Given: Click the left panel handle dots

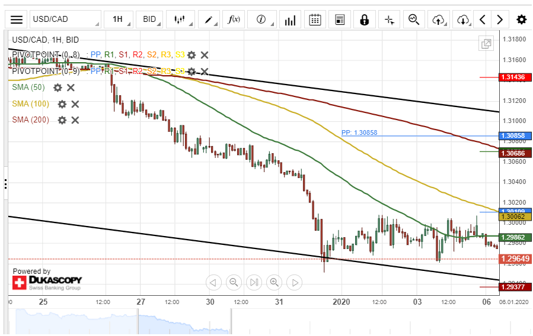Looking at the screenshot, I should pos(6,184).
